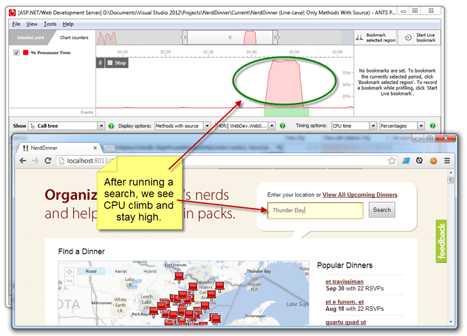
Task: Click the location input containing Thunder Bay
Action: tap(315, 211)
